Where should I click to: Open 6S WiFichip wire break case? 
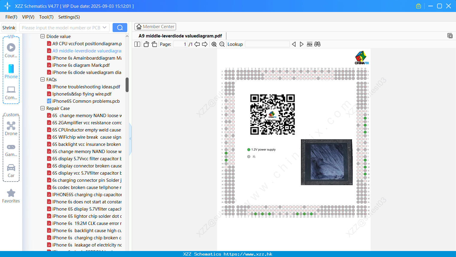(x=87, y=137)
